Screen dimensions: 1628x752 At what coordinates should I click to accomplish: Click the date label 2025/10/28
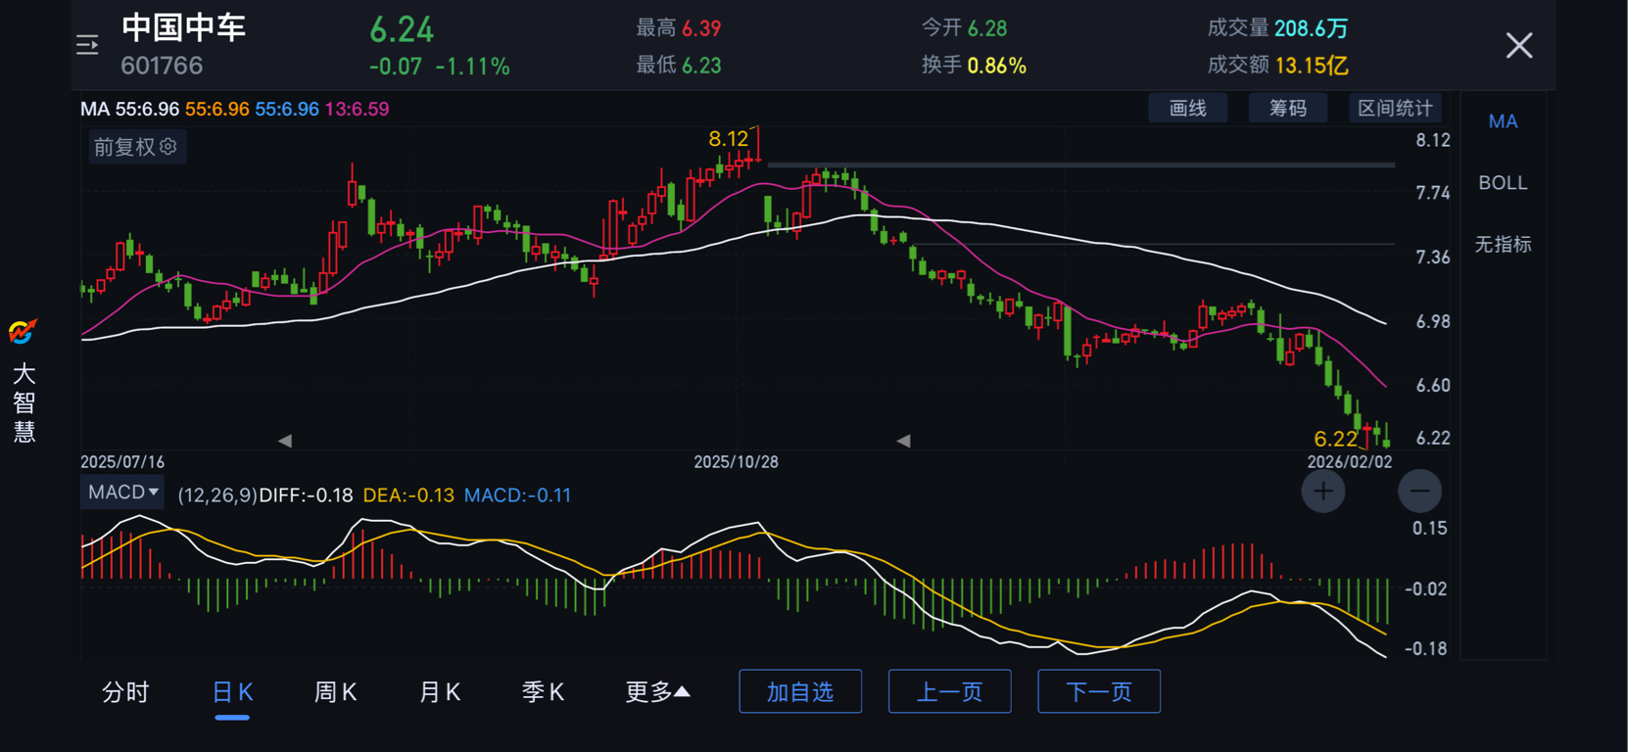coord(736,462)
